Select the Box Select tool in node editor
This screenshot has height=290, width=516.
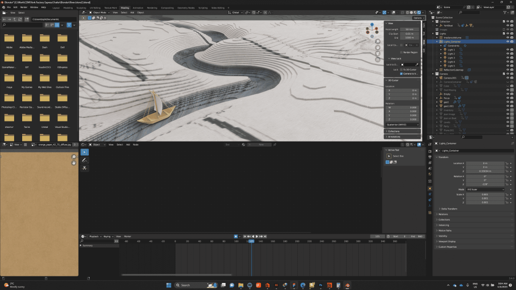pyautogui.click(x=85, y=152)
